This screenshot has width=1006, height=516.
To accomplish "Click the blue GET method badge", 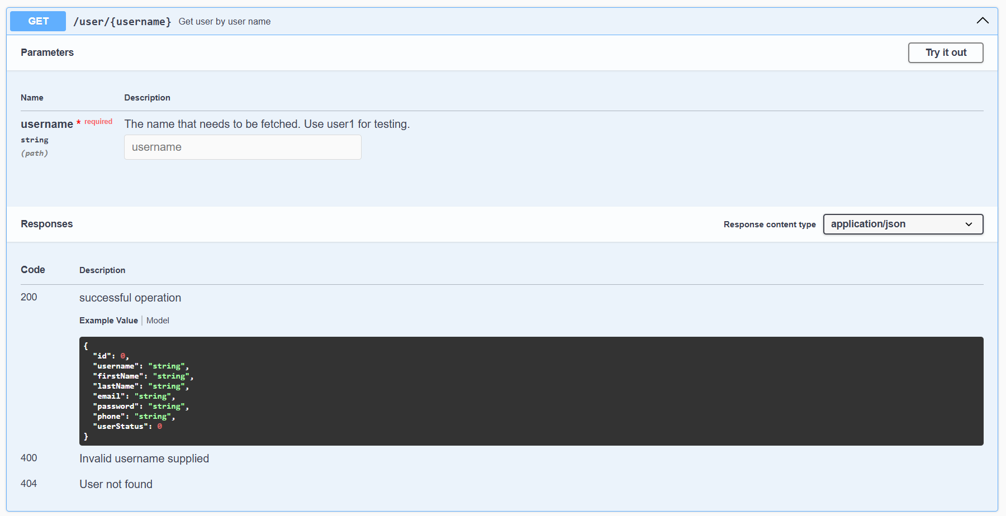I will click(x=38, y=21).
